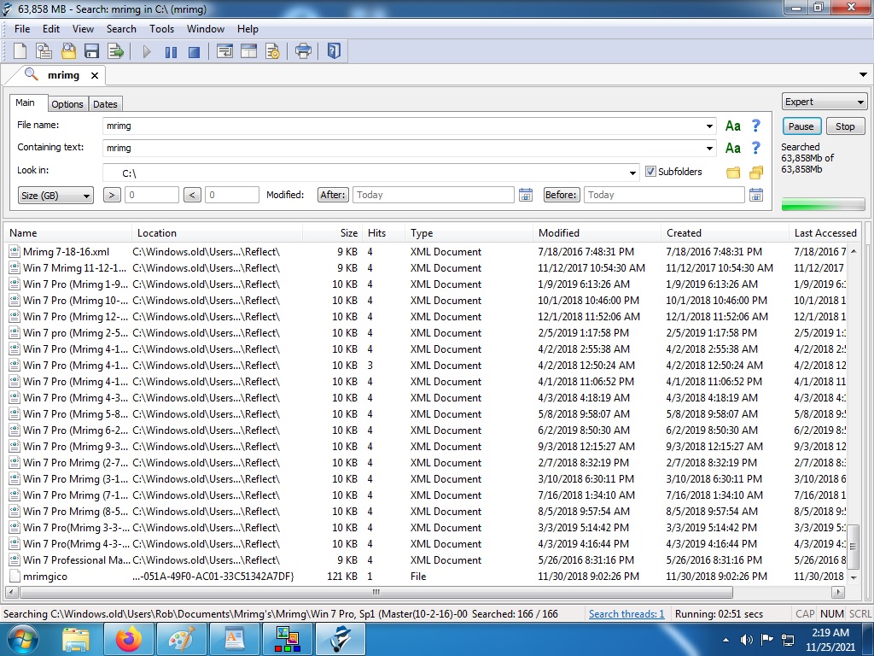Open the Window menu
Screen dimensions: 874x656
coord(206,29)
